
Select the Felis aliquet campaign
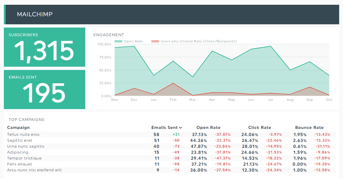click(20, 164)
